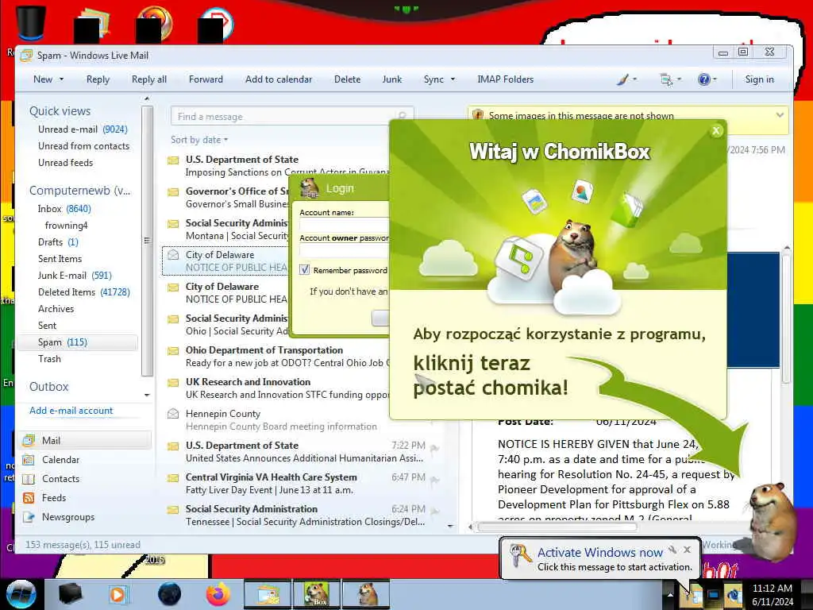Click the Account name field in Login
Image resolution: width=813 pixels, height=610 pixels.
click(x=345, y=225)
